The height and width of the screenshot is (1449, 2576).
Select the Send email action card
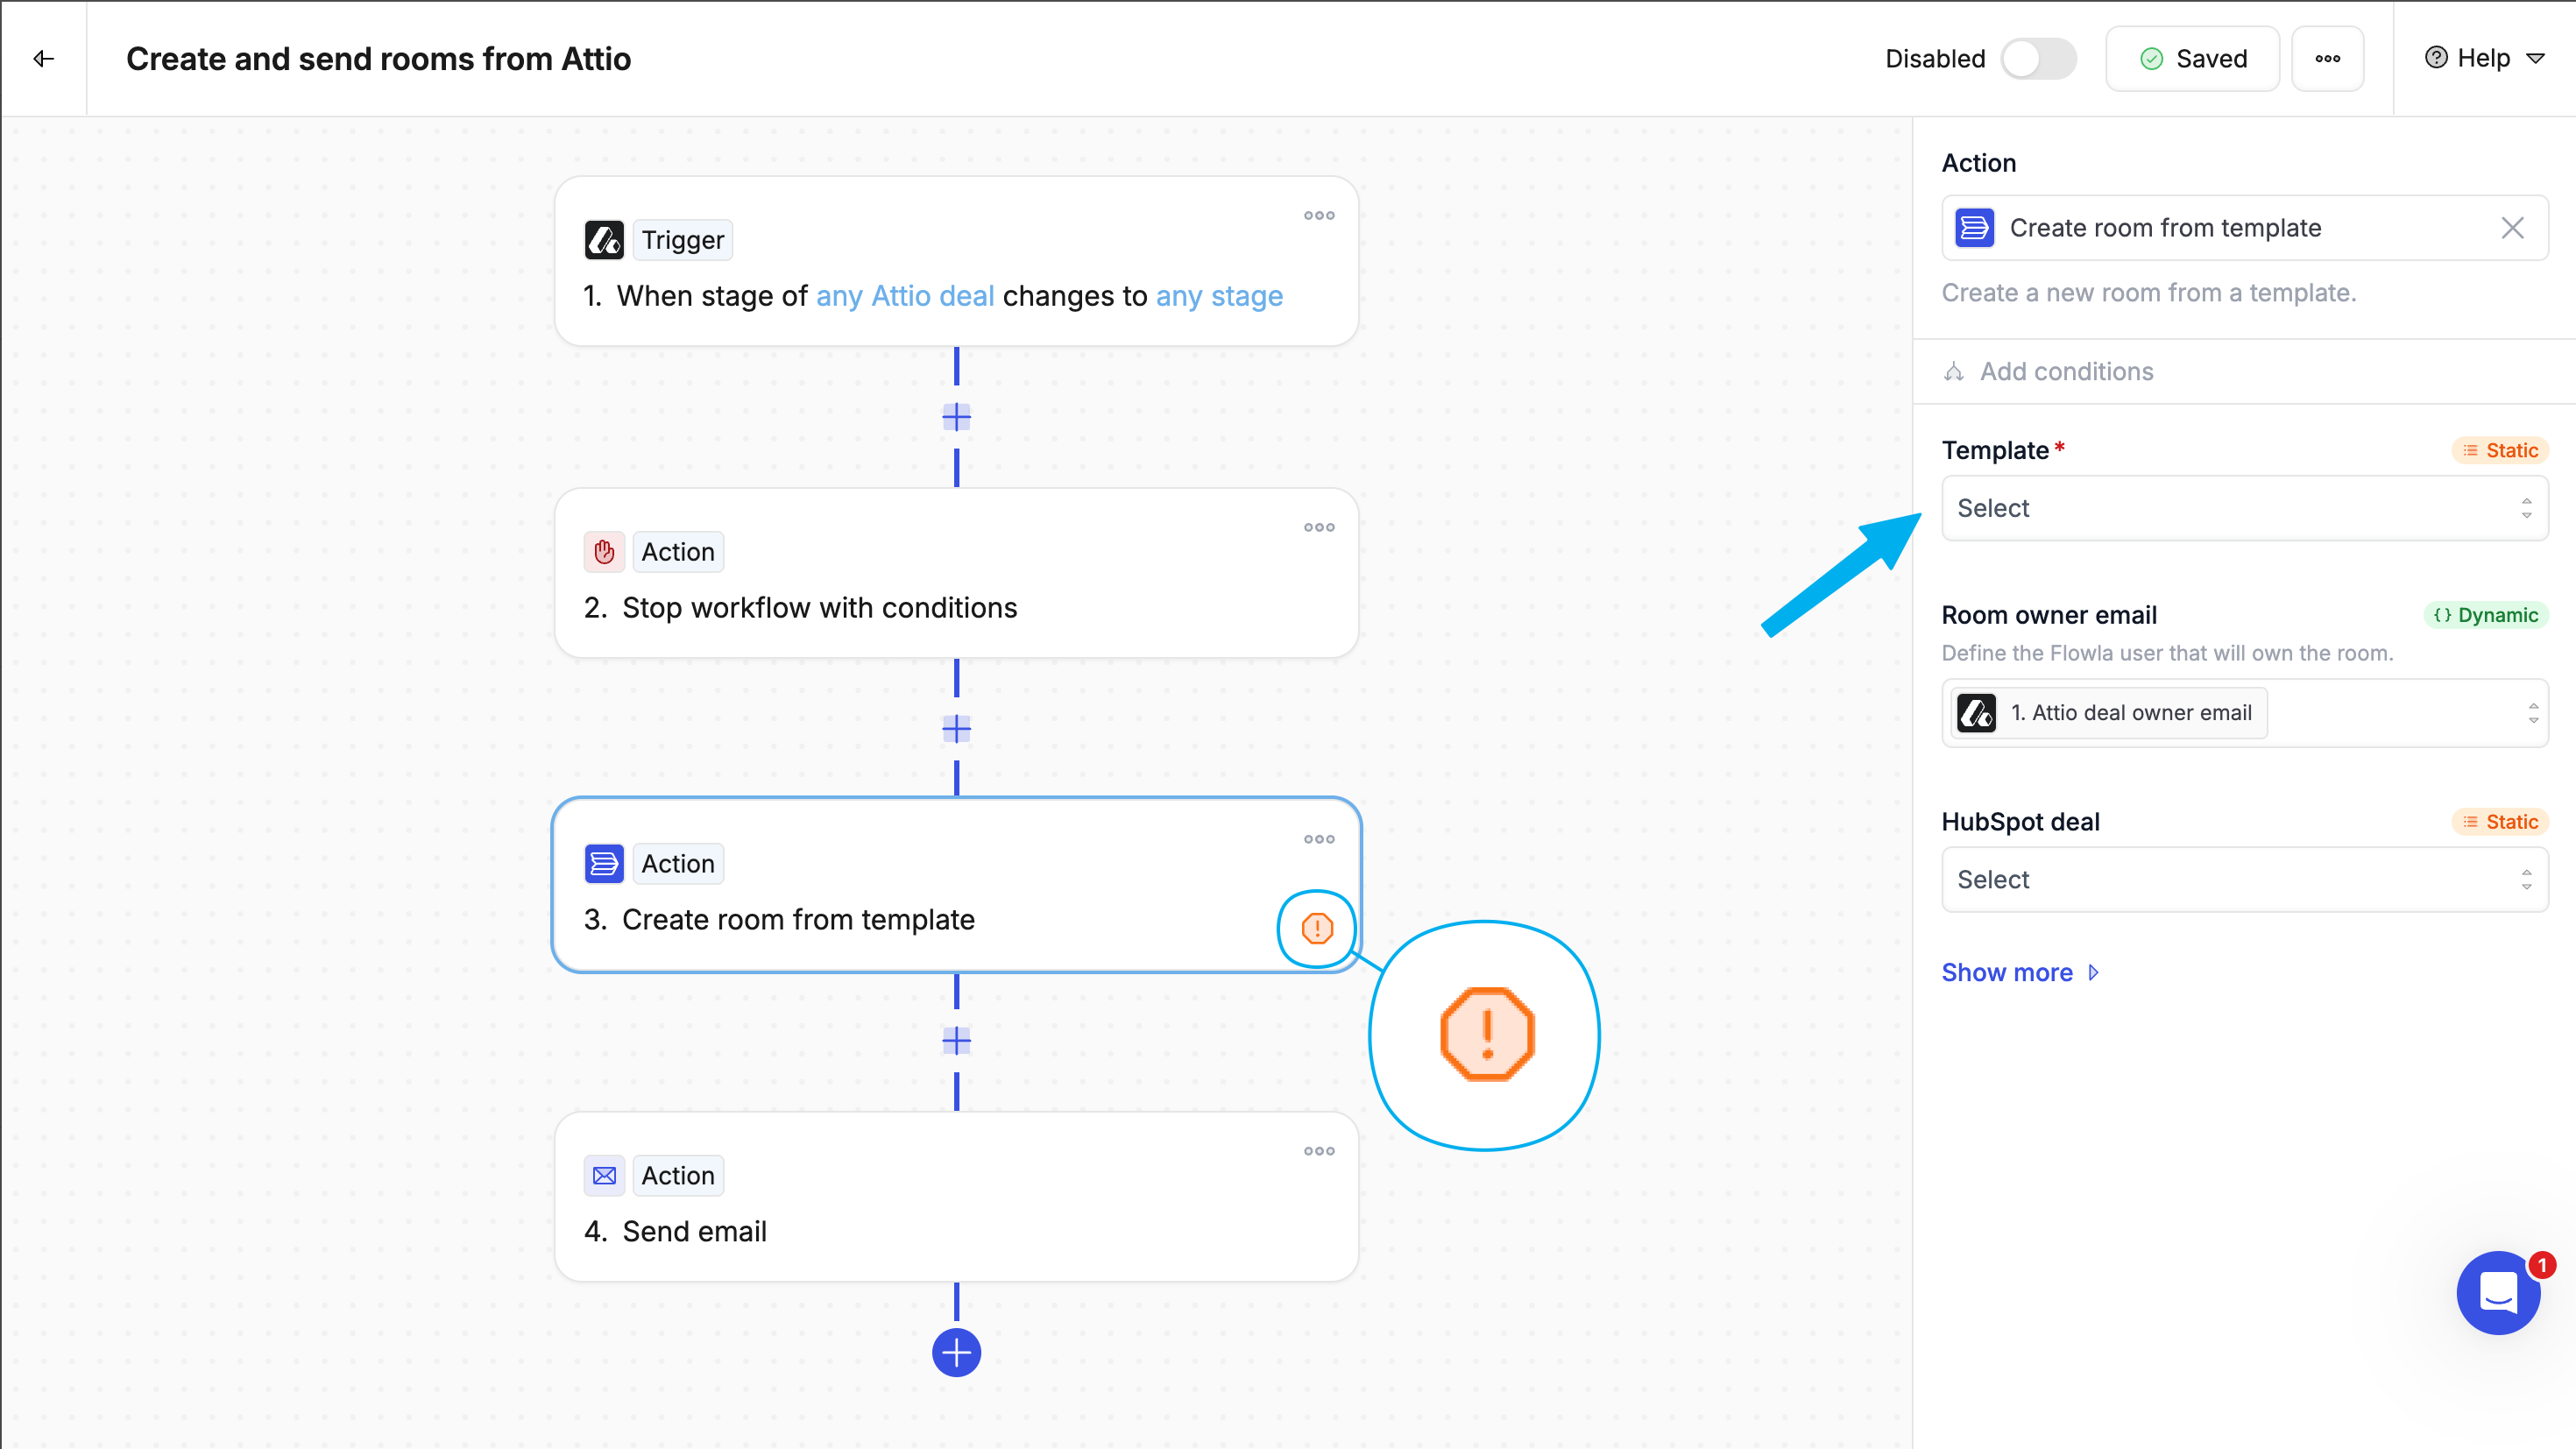tap(956, 1197)
